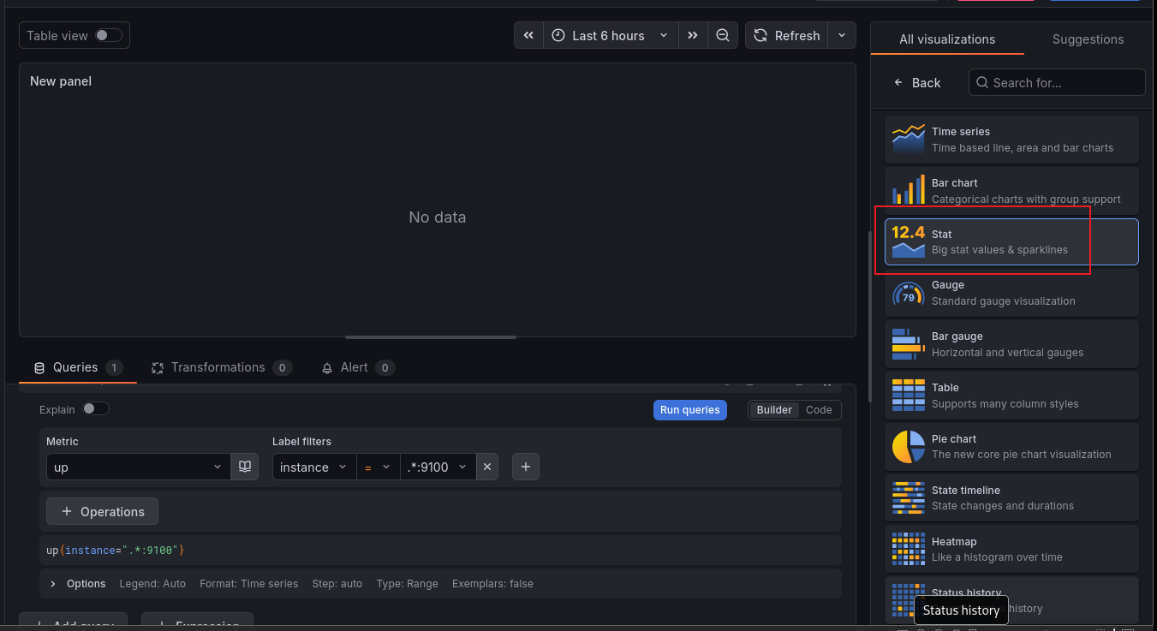1157x631 pixels.
Task: Choose the Bar chart visualization icon
Action: (908, 190)
